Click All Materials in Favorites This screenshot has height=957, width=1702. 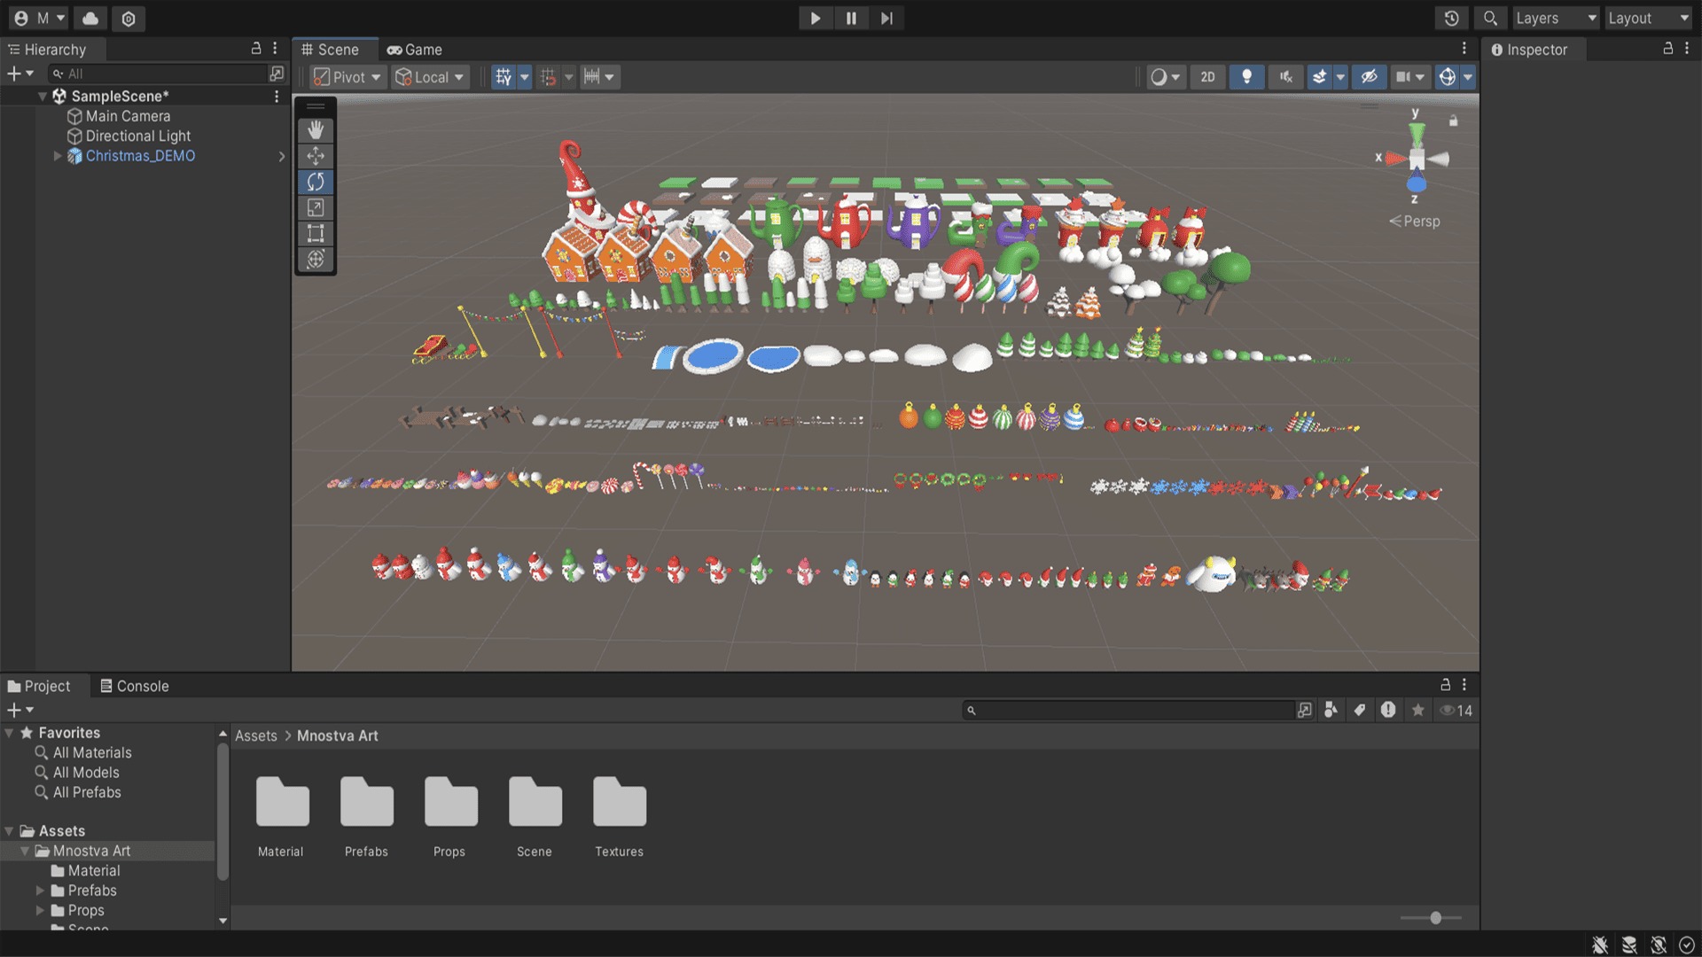(92, 752)
